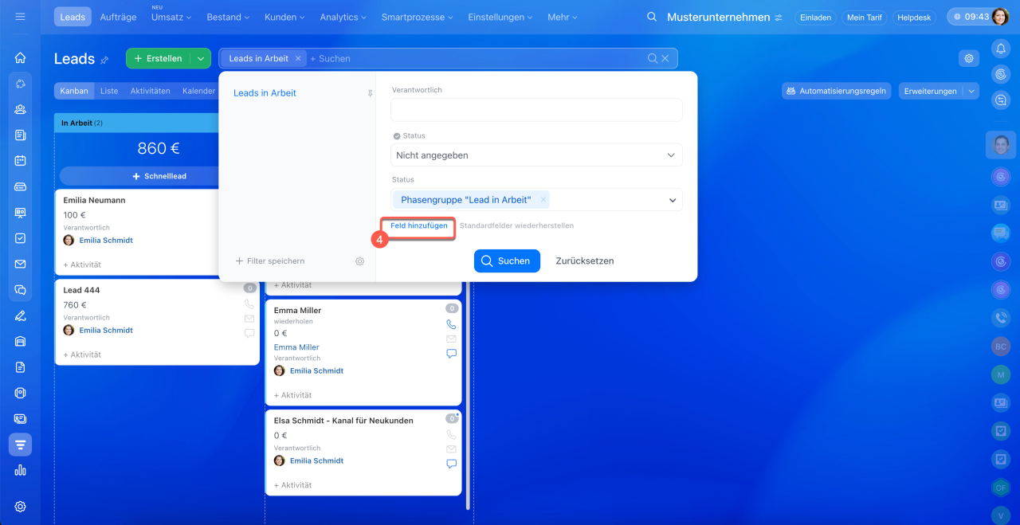Expand the Erweiterungen dropdown
This screenshot has height=525, width=1020.
click(x=971, y=91)
